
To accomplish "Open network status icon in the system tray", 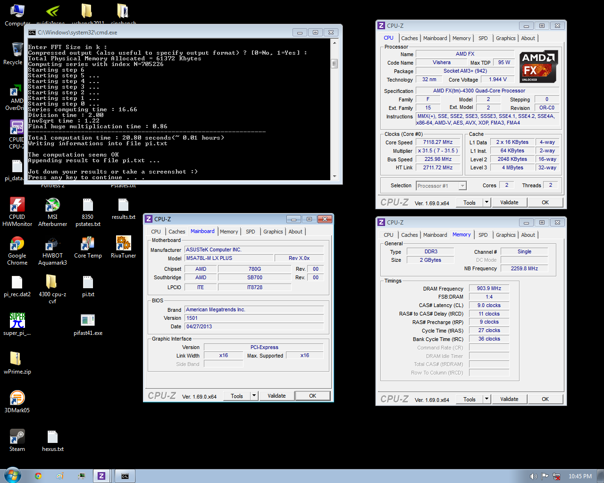I will pos(556,476).
